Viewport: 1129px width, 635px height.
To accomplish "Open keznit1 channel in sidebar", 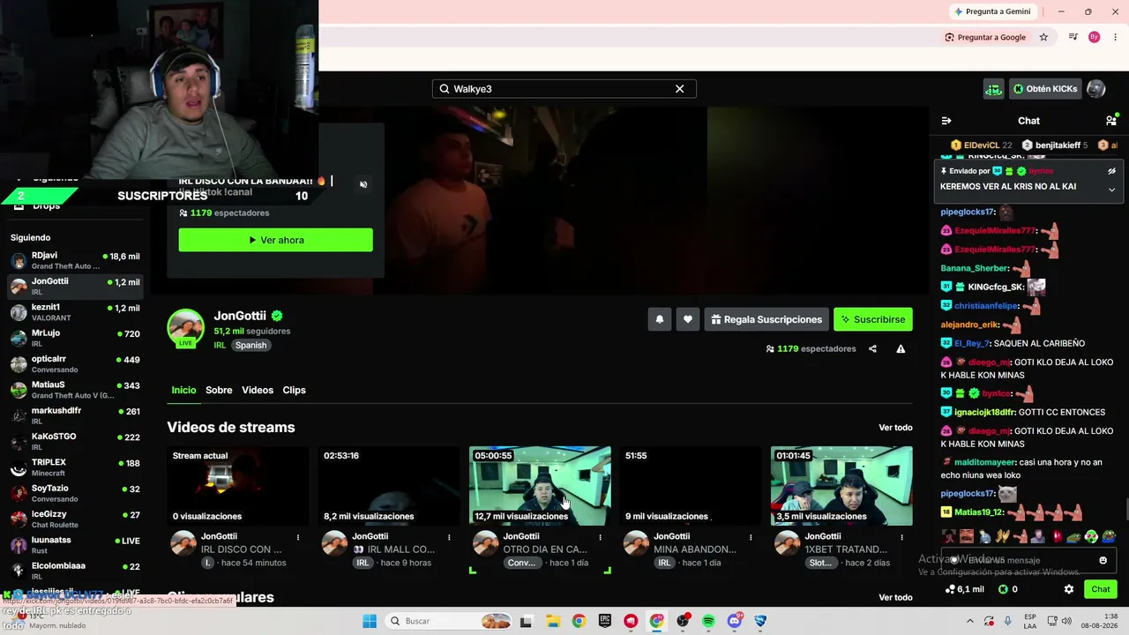I will click(x=75, y=312).
